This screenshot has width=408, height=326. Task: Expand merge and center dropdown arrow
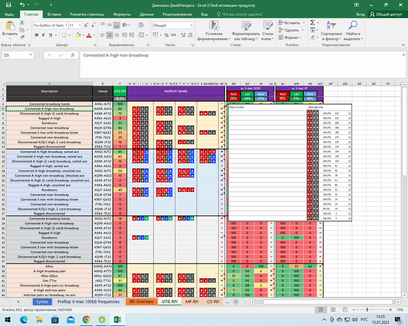[146, 35]
